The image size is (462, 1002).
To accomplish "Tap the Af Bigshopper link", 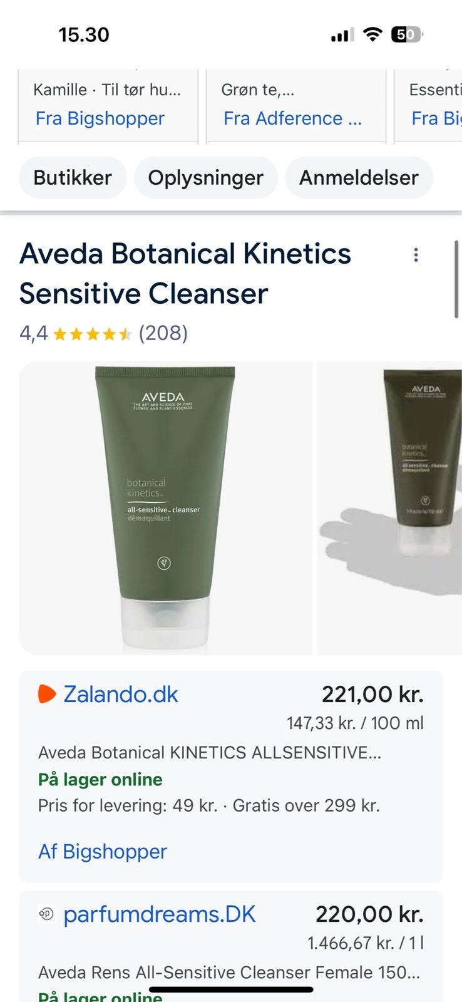I will click(103, 852).
